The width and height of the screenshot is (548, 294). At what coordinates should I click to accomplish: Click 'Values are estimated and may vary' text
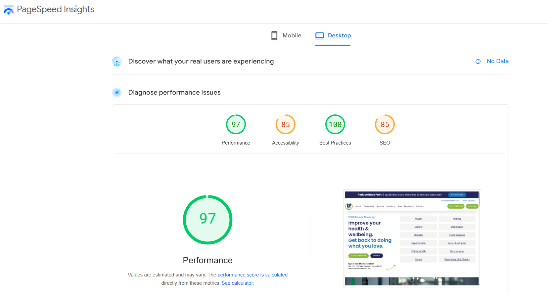(x=167, y=275)
